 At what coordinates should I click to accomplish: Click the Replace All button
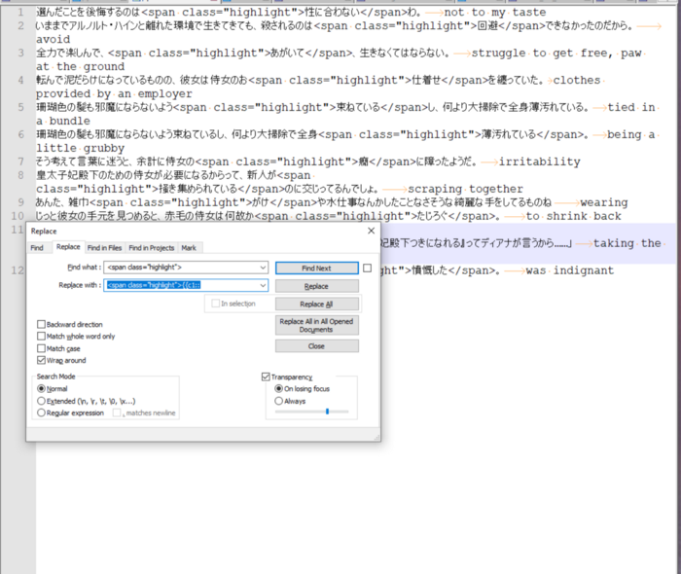[316, 304]
